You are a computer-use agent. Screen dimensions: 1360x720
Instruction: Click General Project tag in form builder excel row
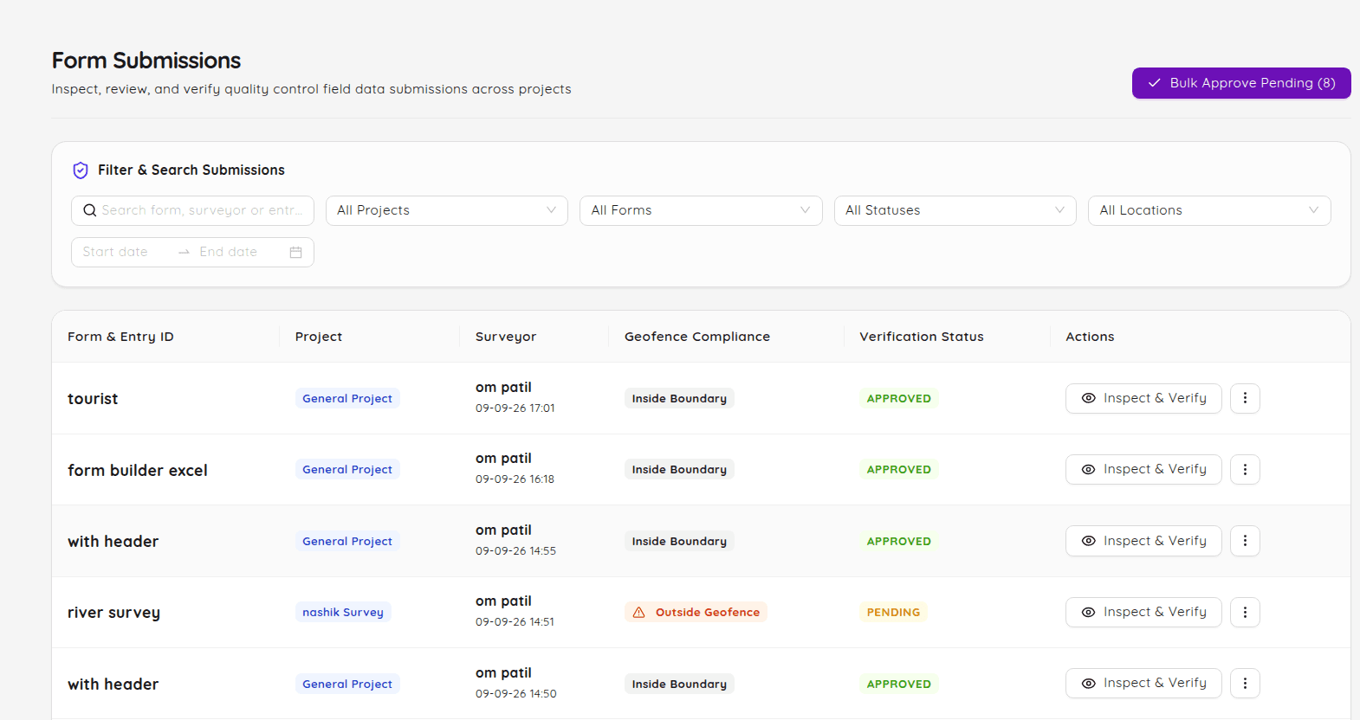click(x=347, y=469)
